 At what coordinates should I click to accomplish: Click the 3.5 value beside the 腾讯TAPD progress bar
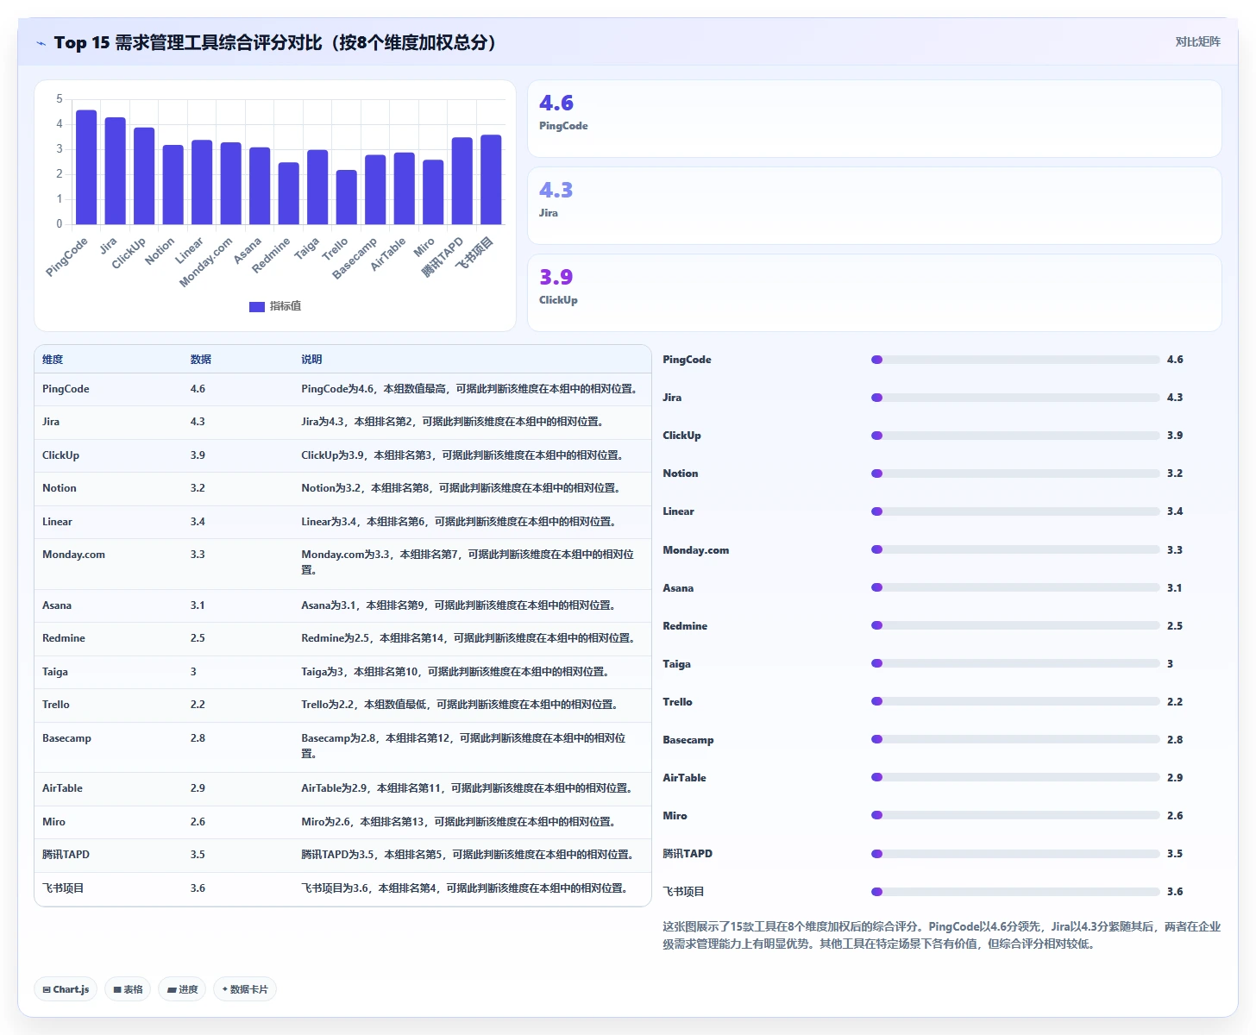(1175, 854)
